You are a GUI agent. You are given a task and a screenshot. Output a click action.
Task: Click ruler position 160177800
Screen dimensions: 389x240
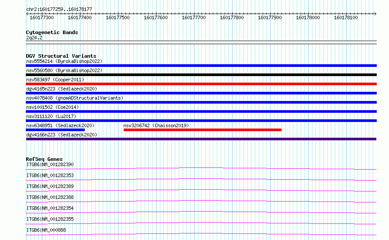pos(232,17)
